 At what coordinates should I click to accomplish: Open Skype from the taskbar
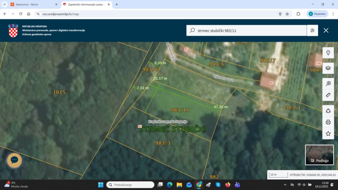218,185
